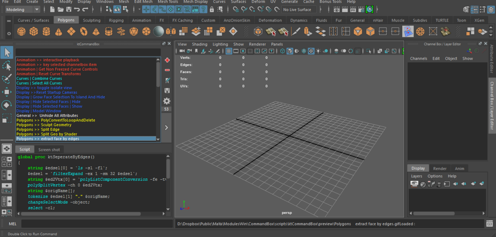Viewport: 496px width, 237px height.
Task: Click the Multi-Cut knife shelf icon
Action: (x=296, y=32)
